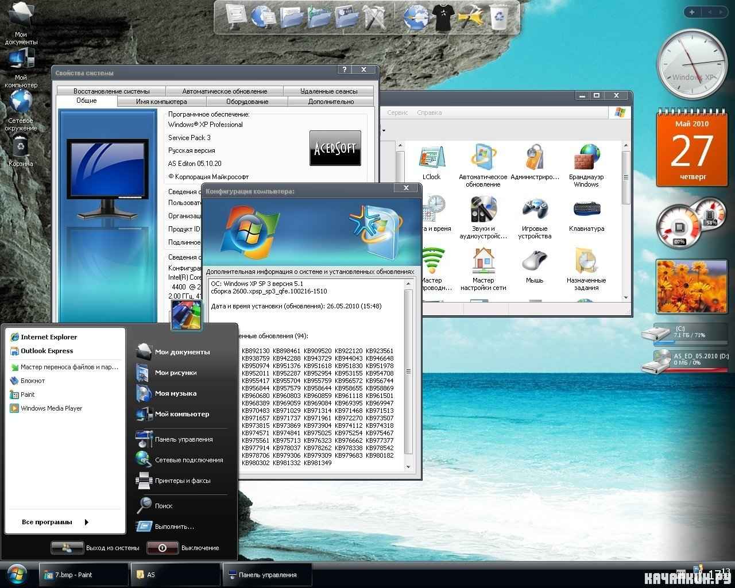Screen dimensions: 735x588
Task: Switch to Имя компьютера tab
Action: tap(161, 102)
